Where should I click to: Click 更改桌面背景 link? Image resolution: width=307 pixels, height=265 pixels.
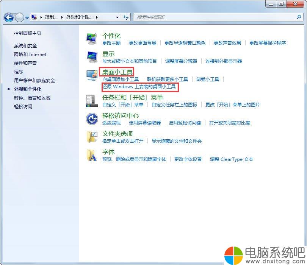[x=143, y=43]
